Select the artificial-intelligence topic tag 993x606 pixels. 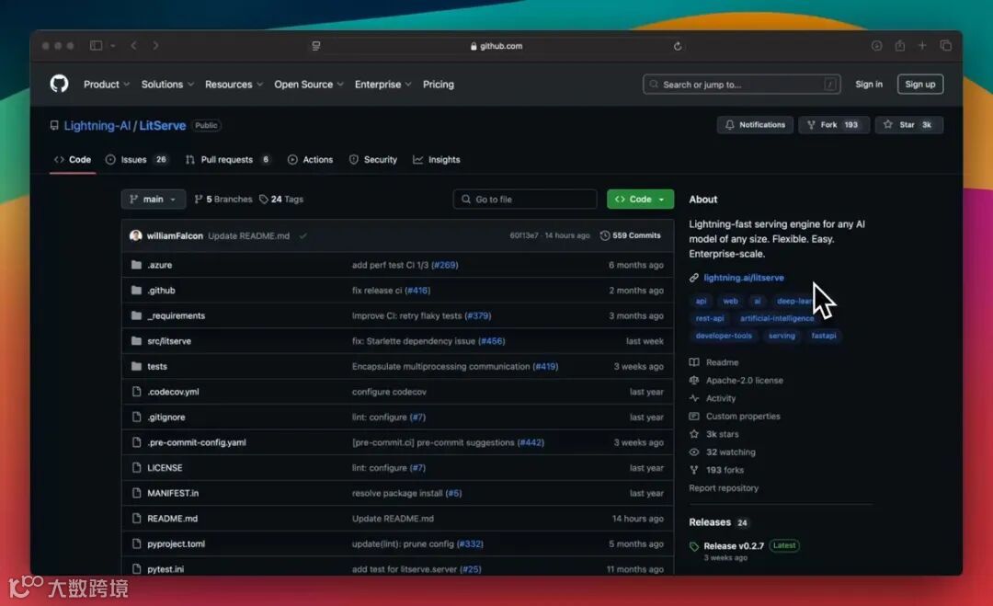point(776,318)
